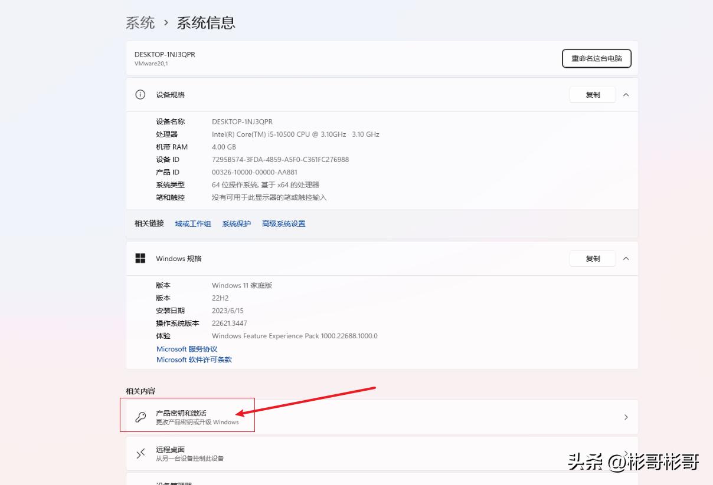Click the 相关链接 label
This screenshot has height=485, width=713.
coord(149,224)
